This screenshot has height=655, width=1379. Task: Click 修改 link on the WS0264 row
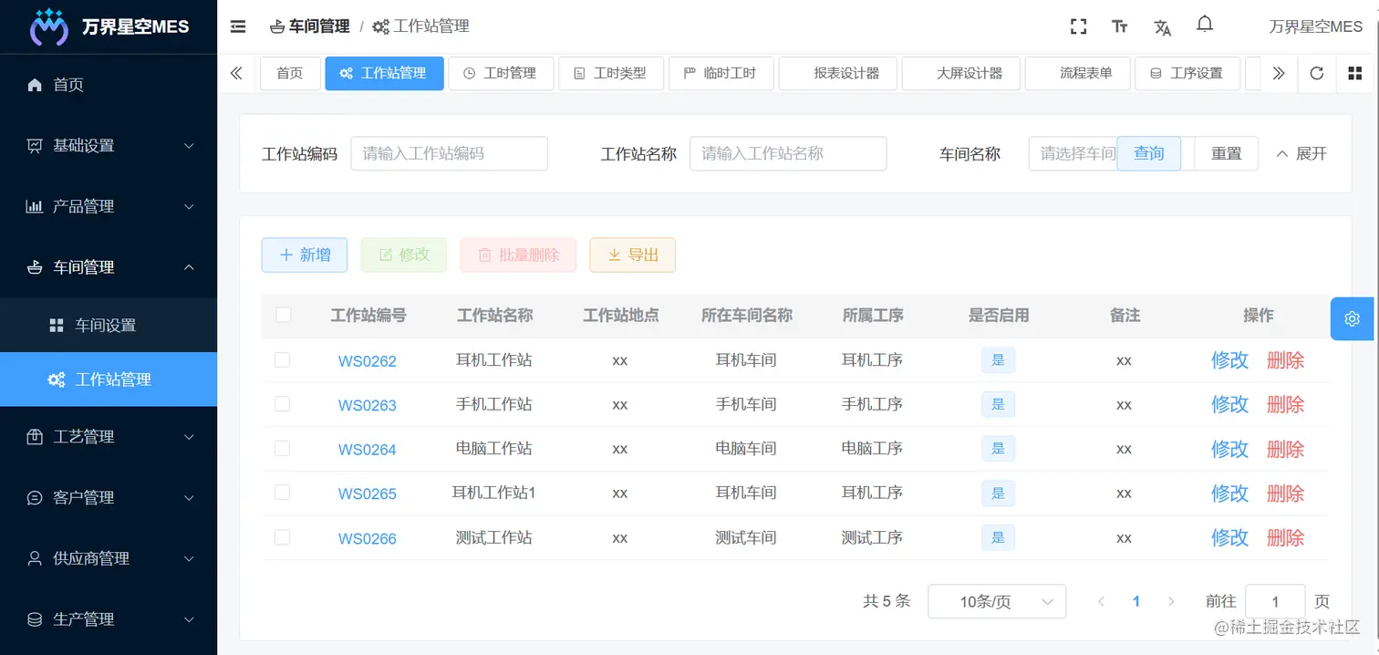click(x=1229, y=449)
